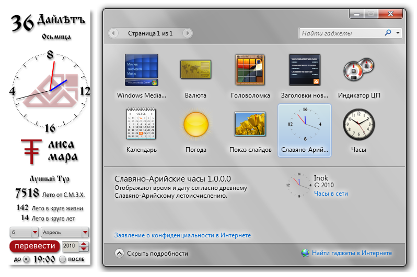Open the search options dropdown arrow
Screen dimensions: 417x277
398,33
